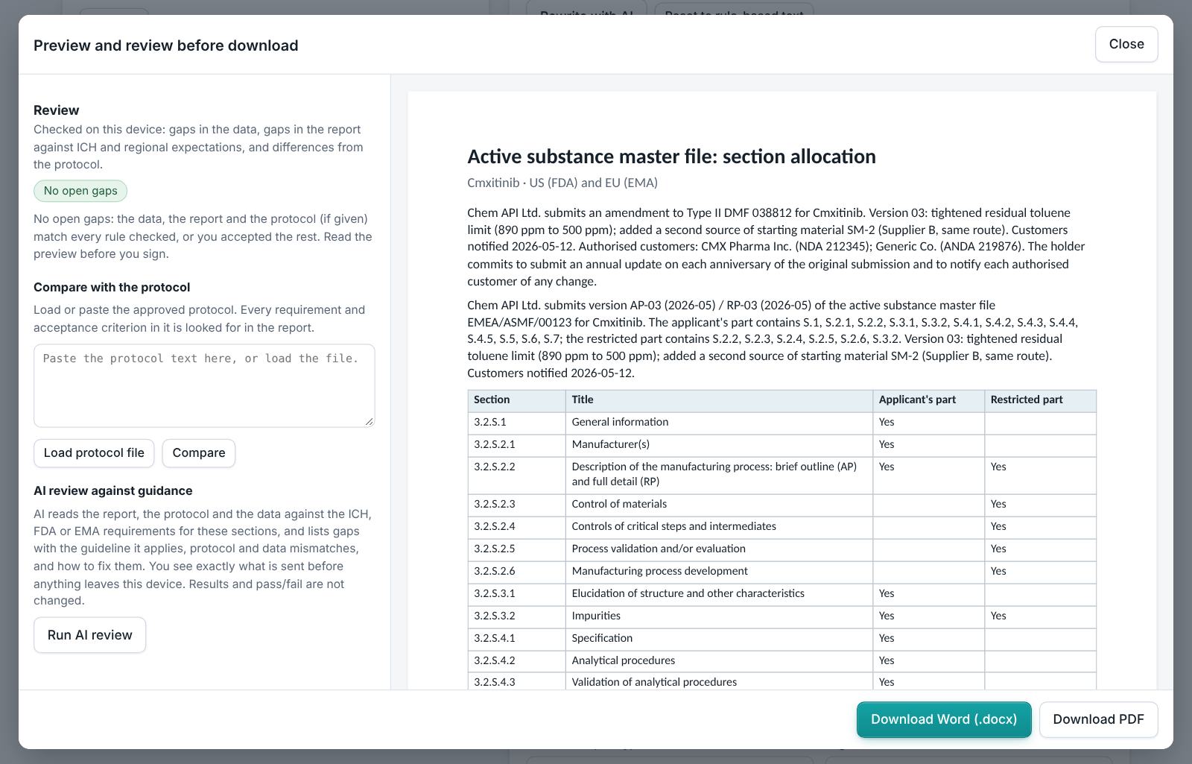Select the 3.2.S.4.1 section cell

pyautogui.click(x=516, y=639)
